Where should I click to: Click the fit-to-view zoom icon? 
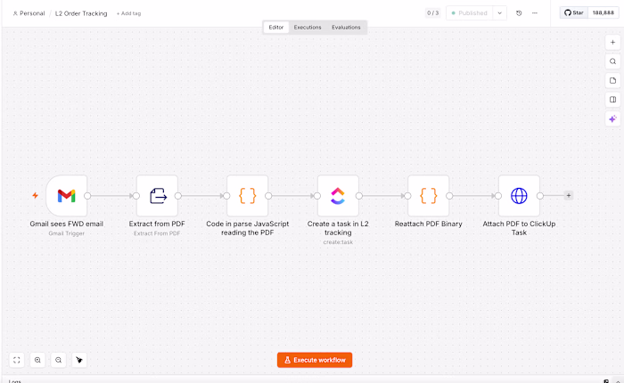pyautogui.click(x=17, y=360)
